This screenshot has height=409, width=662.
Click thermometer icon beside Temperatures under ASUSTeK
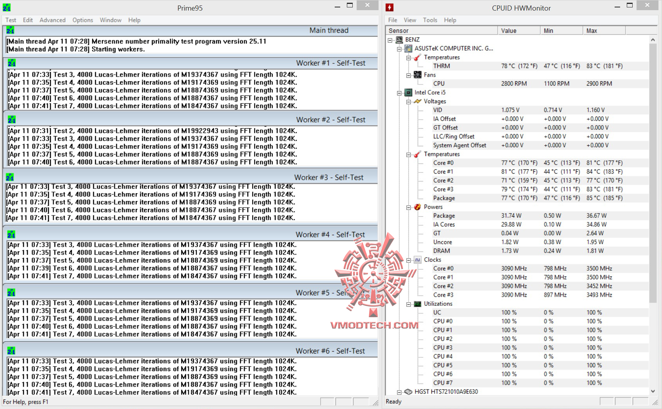pyautogui.click(x=418, y=57)
